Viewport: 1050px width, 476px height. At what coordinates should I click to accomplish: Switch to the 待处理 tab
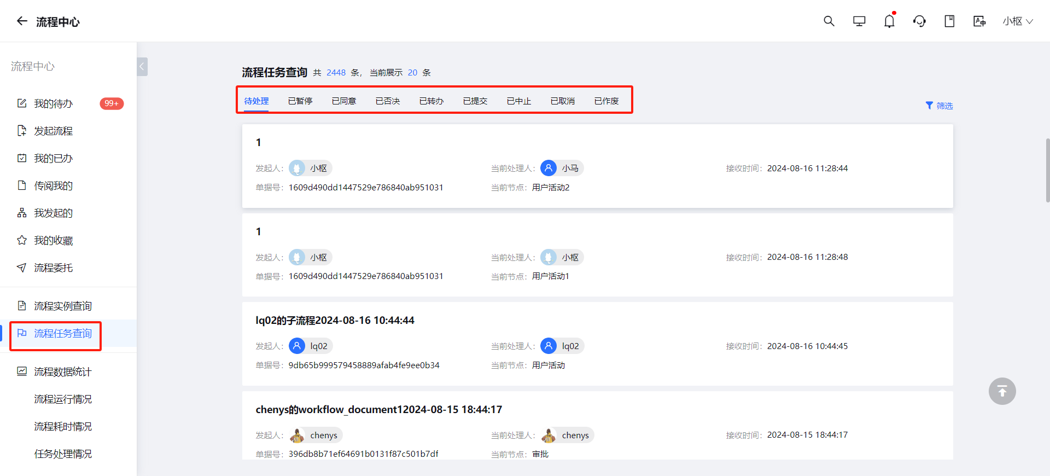click(x=256, y=101)
